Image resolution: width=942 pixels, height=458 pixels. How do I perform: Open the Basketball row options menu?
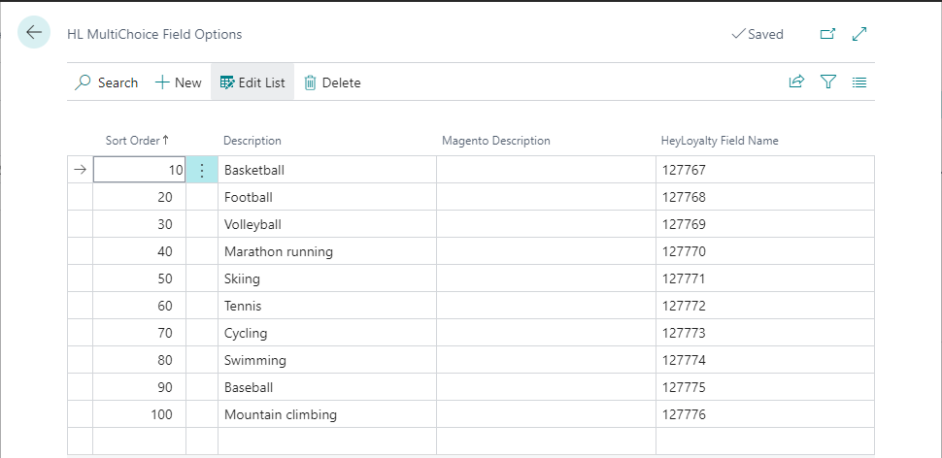(x=202, y=170)
